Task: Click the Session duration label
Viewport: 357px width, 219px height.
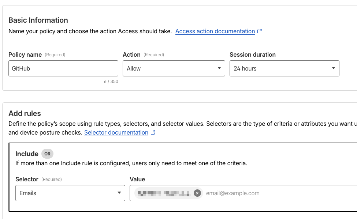Action: (253, 54)
